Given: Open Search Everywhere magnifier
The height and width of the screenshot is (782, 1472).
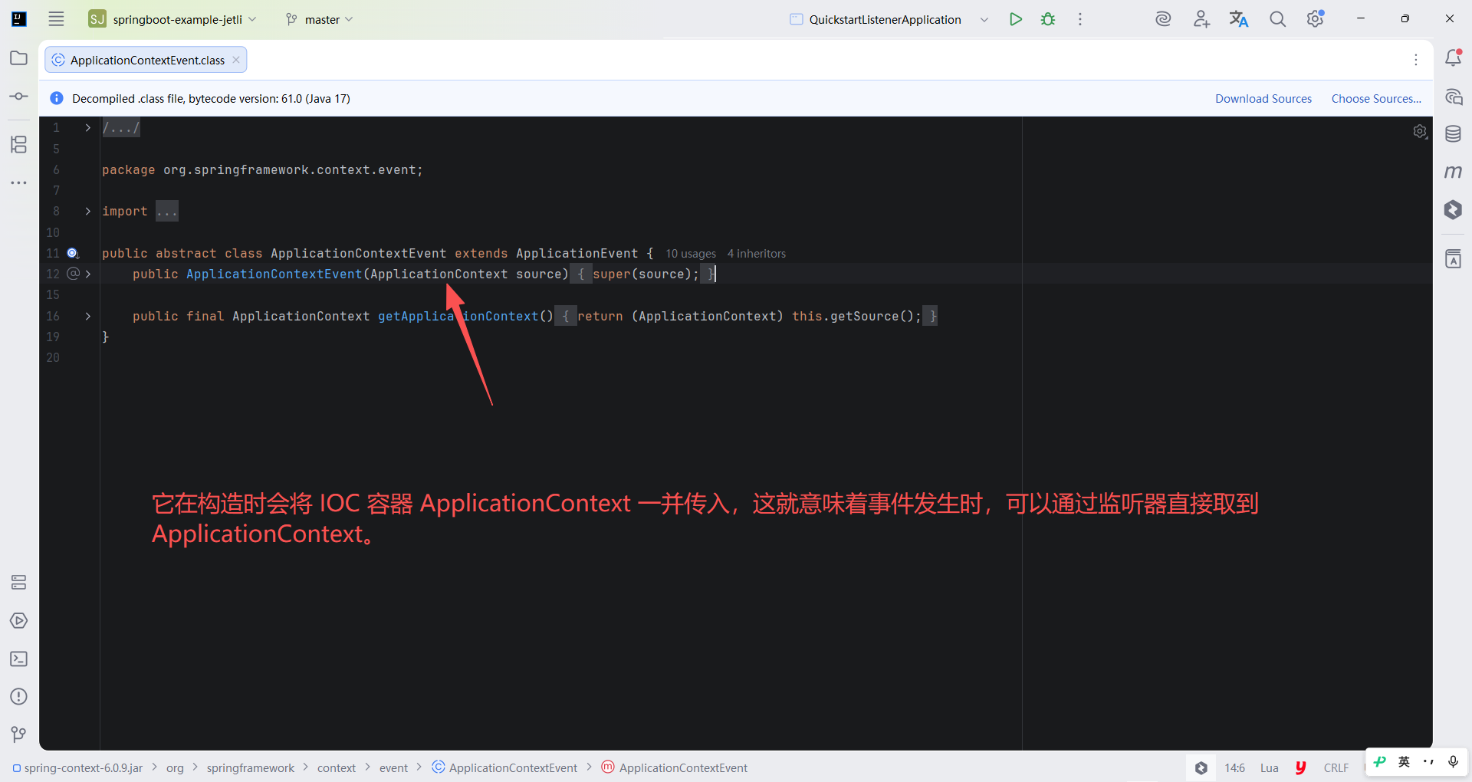Looking at the screenshot, I should pyautogui.click(x=1277, y=19).
